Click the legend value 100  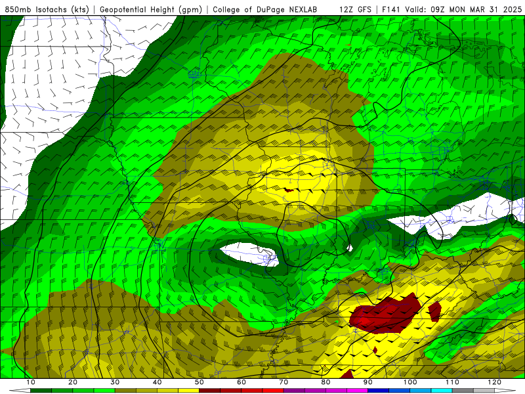pos(410,382)
